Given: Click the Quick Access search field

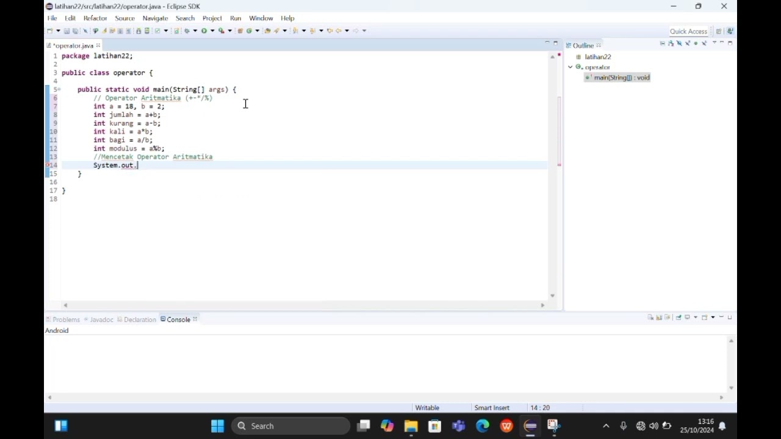Looking at the screenshot, I should [x=688, y=31].
